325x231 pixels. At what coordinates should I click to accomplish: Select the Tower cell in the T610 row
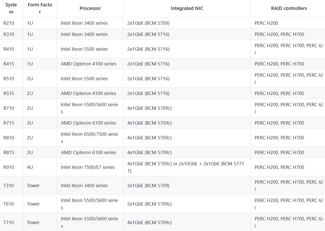[x=40, y=204]
